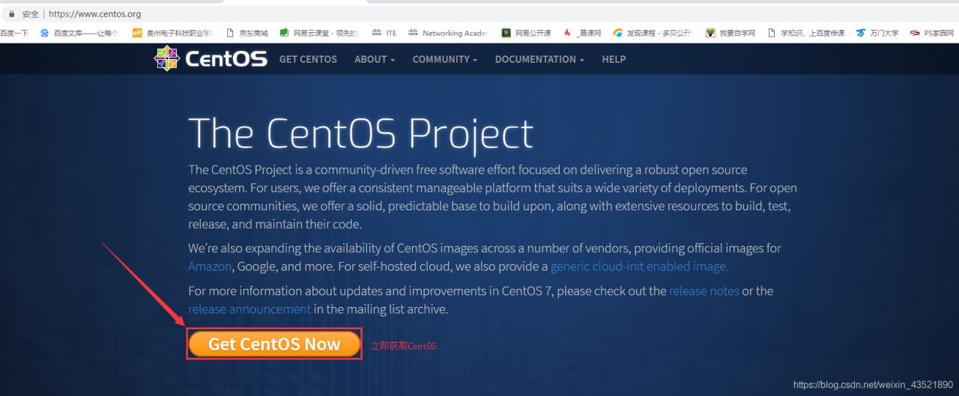Image resolution: width=959 pixels, height=396 pixels.
Task: Click the address bar URL www.centos.org
Action: click(x=94, y=14)
